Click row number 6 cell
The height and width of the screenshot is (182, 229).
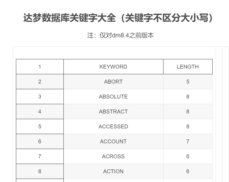(x=40, y=142)
